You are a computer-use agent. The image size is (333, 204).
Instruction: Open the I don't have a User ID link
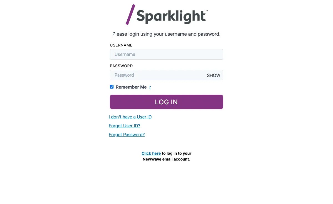[x=130, y=117]
